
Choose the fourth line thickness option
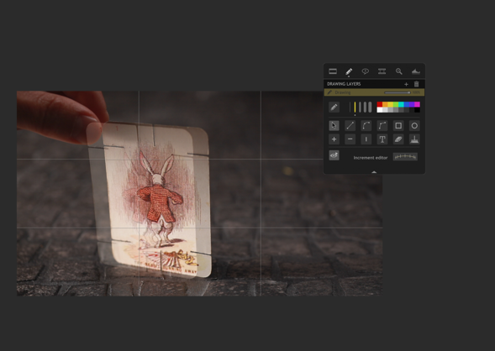[365, 107]
